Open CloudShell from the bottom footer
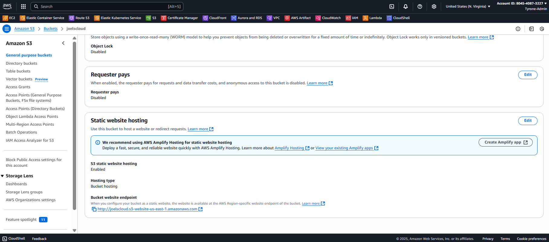Viewport: 549px width, 242px height. coord(14,239)
